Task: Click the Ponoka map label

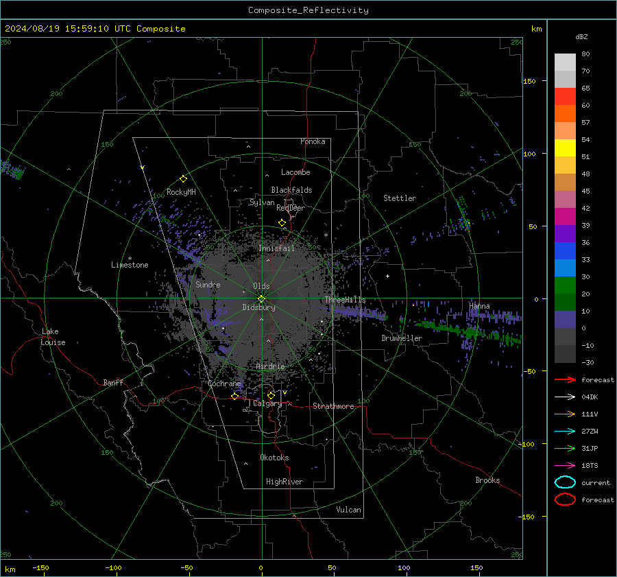Action: [313, 141]
